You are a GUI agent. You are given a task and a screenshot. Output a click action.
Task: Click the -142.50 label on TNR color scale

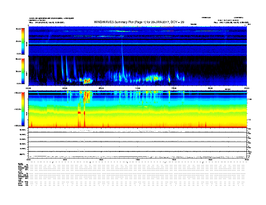17,109
